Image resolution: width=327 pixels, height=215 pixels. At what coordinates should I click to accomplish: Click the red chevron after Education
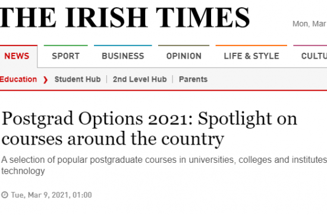coord(45,80)
